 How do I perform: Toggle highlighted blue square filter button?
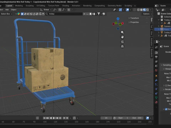point(22,14)
